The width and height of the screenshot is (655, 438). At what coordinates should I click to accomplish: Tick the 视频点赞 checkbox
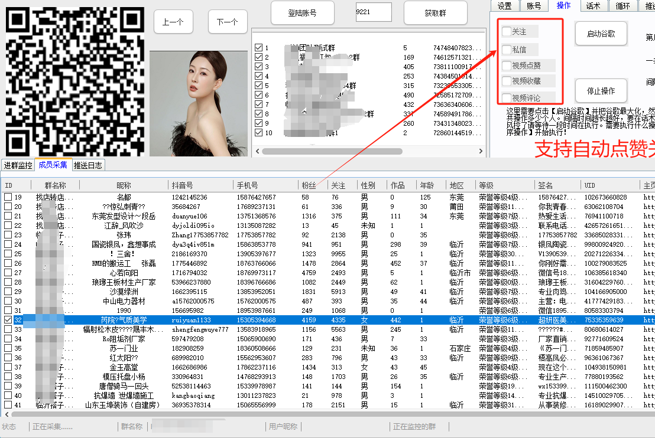pyautogui.click(x=507, y=66)
